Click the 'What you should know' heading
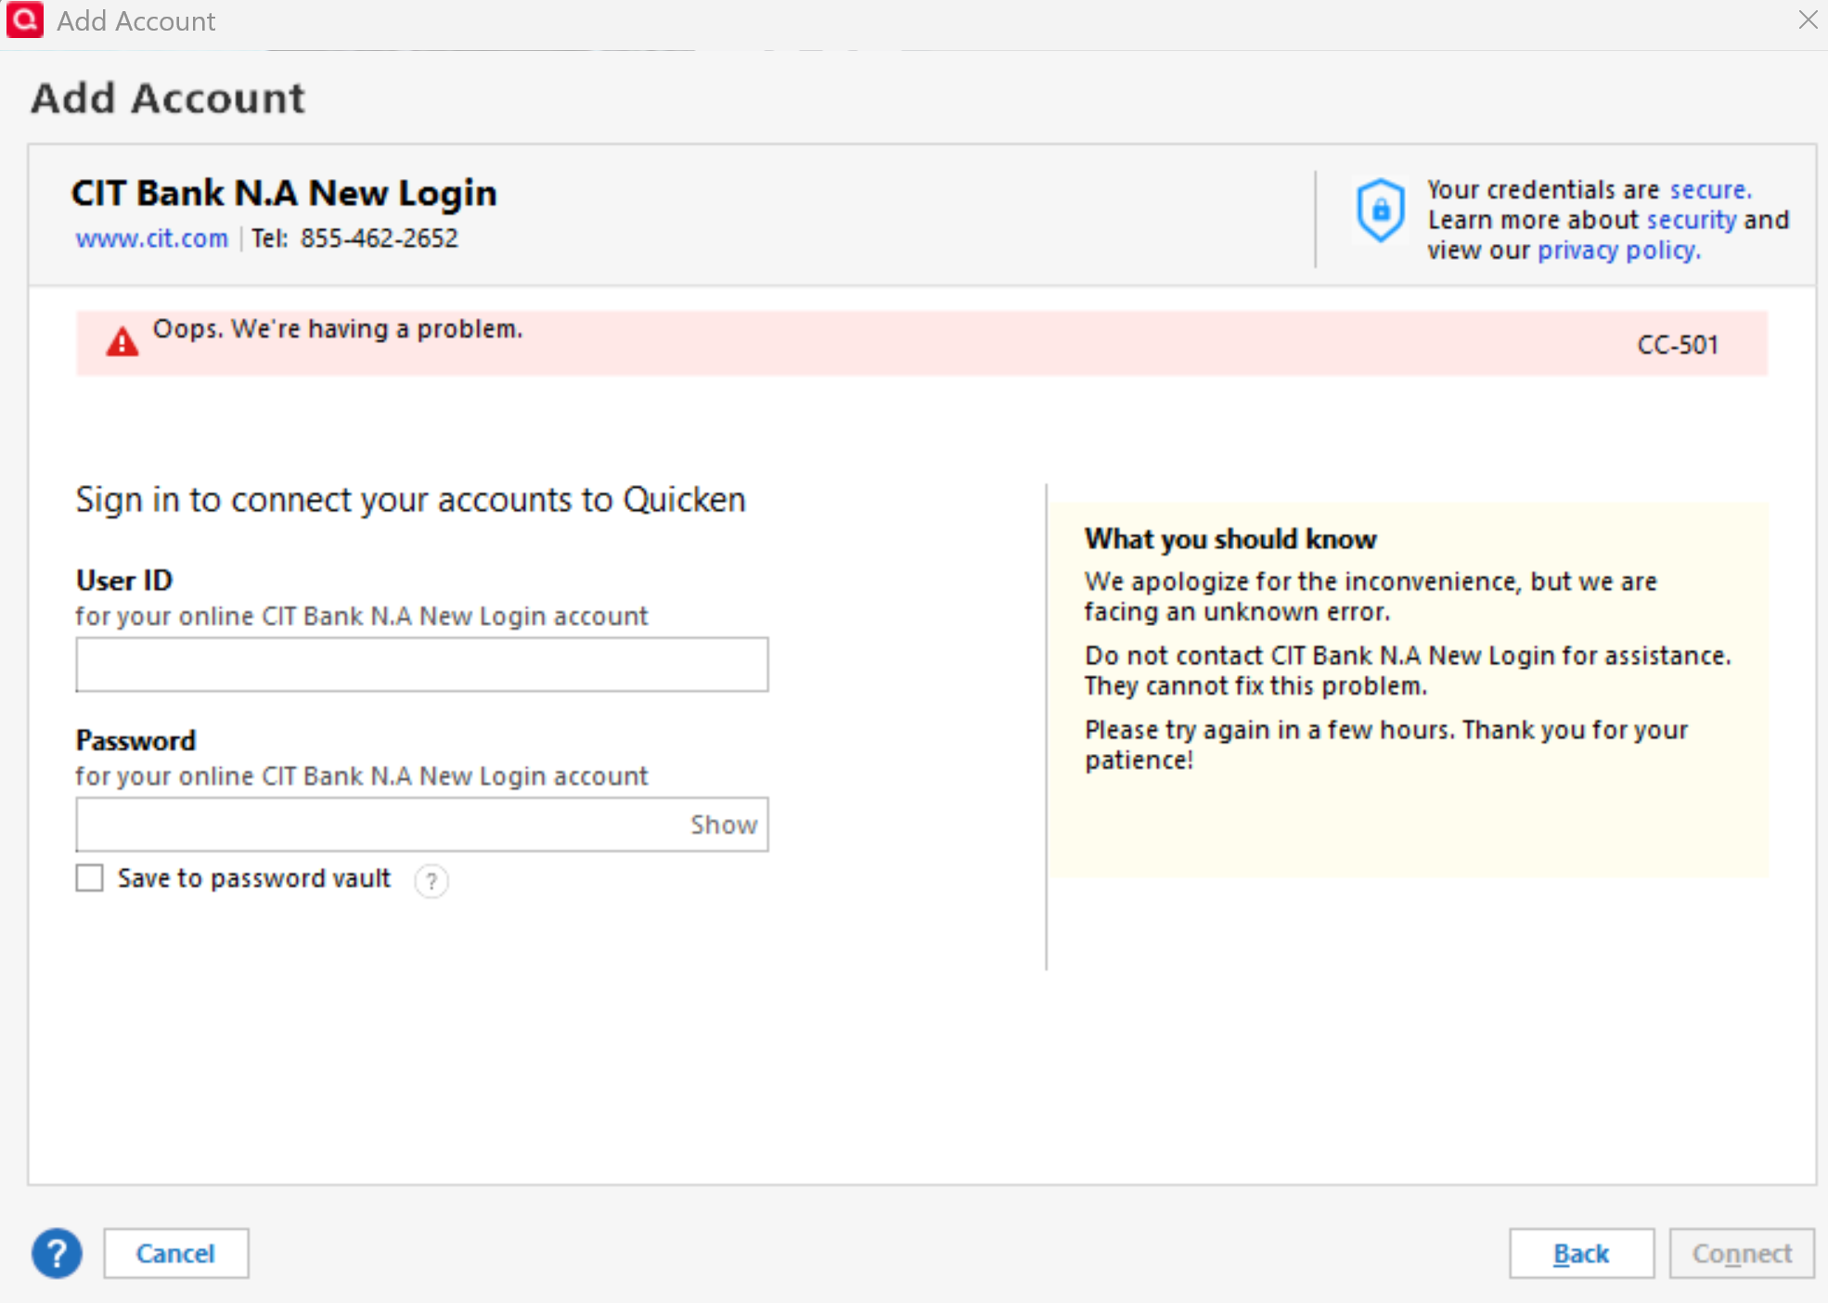Screen dimensions: 1828x1303 1229,539
